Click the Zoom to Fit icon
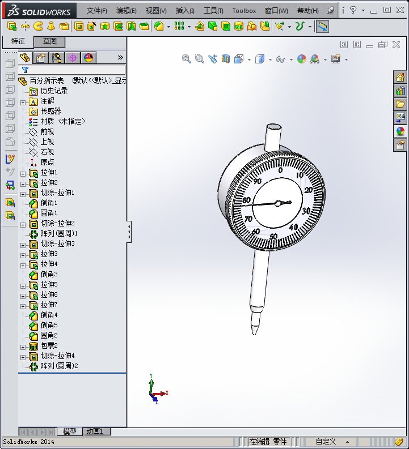 187,59
